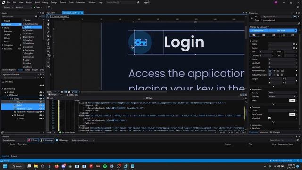Click the Opacity value field

click(282, 93)
